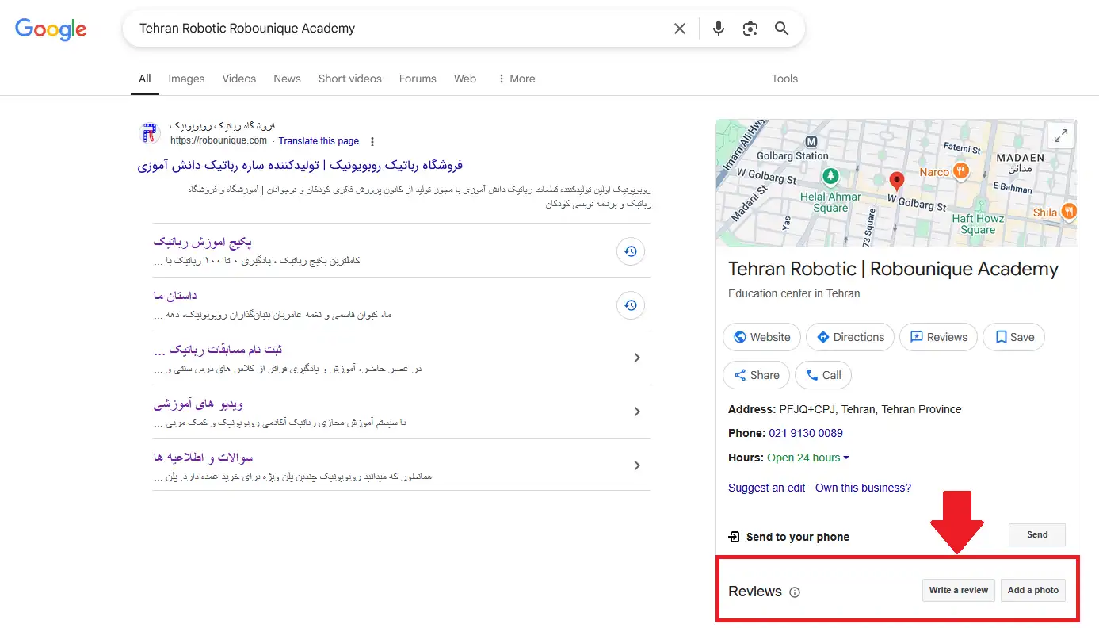
Task: Click the Reviews chip button
Action: (939, 337)
